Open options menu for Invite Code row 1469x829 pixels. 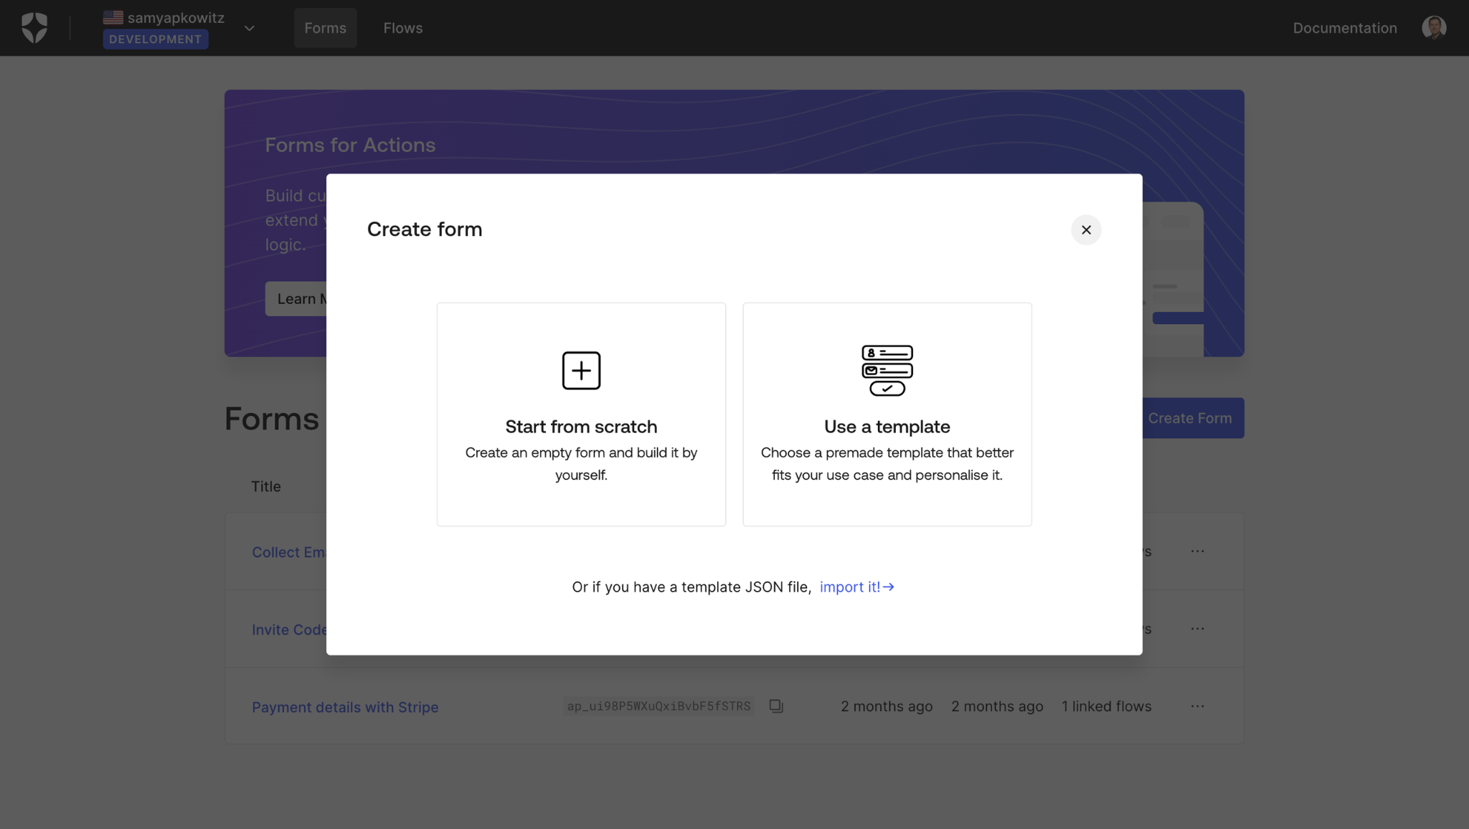pyautogui.click(x=1197, y=629)
